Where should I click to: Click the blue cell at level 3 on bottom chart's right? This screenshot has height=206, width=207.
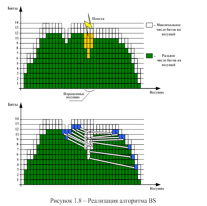click(x=136, y=167)
